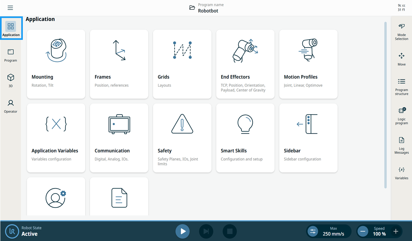Image resolution: width=412 pixels, height=241 pixels.
Task: Open the Motion Profiles tile
Action: (308, 64)
